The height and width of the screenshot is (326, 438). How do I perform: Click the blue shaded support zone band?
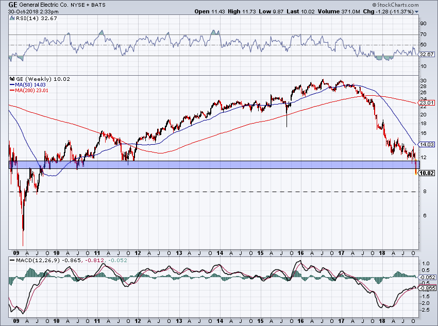tap(214, 165)
